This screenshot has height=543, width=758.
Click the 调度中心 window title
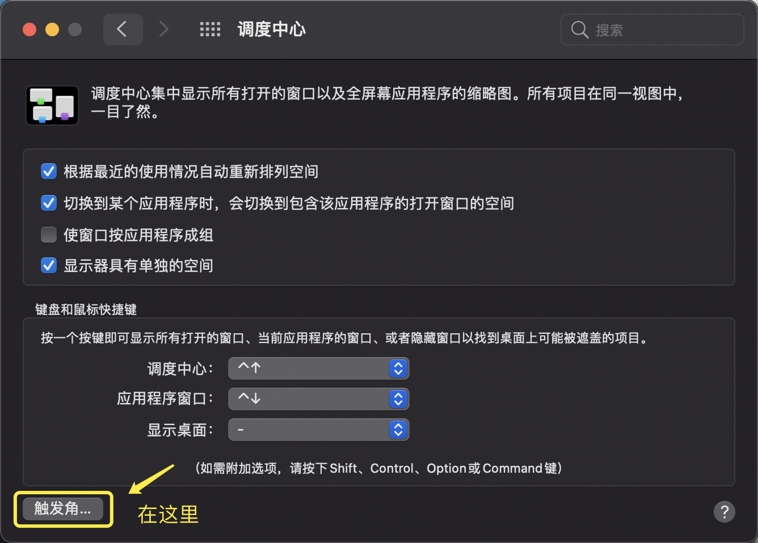coord(271,29)
